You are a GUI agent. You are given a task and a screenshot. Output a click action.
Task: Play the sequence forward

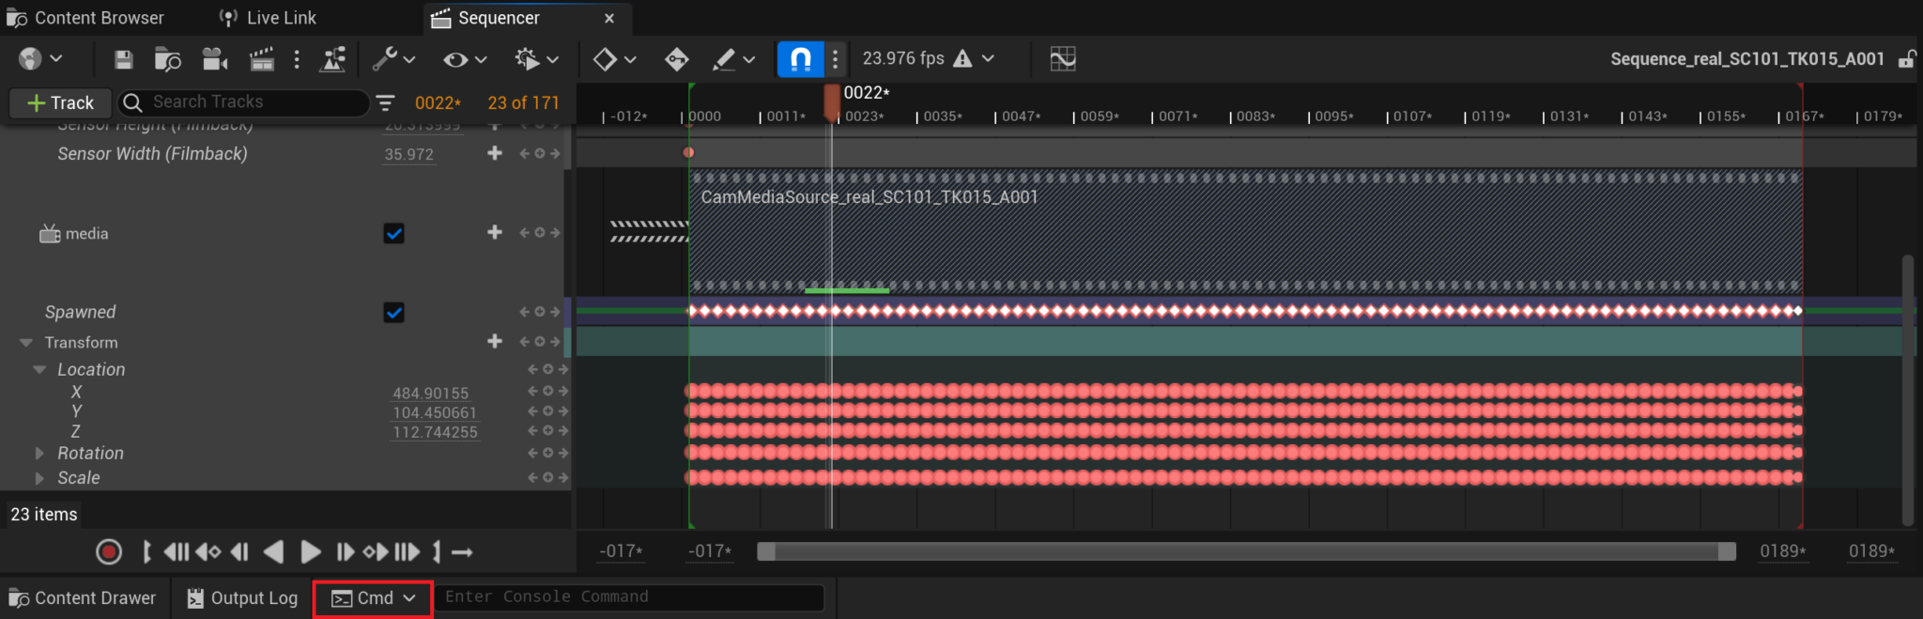[311, 552]
